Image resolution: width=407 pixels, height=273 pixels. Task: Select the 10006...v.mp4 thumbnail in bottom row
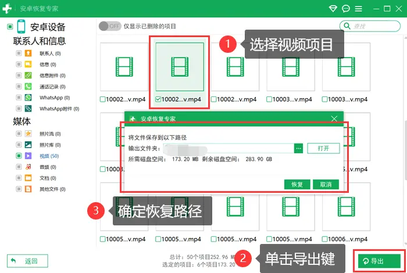347,207
